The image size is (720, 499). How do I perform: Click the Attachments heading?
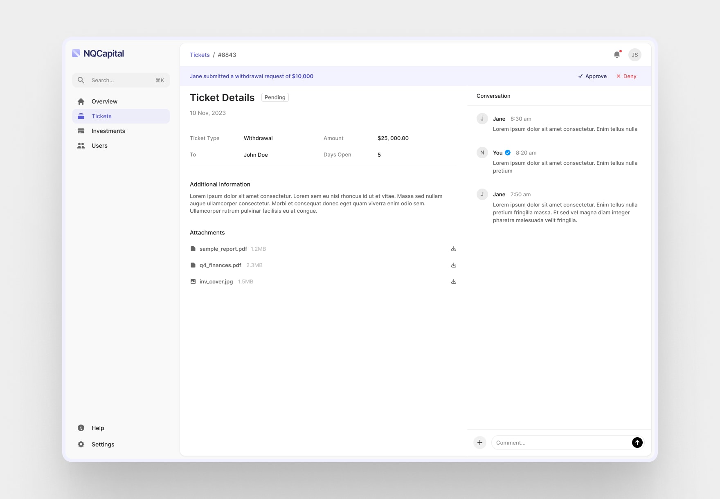[207, 232]
